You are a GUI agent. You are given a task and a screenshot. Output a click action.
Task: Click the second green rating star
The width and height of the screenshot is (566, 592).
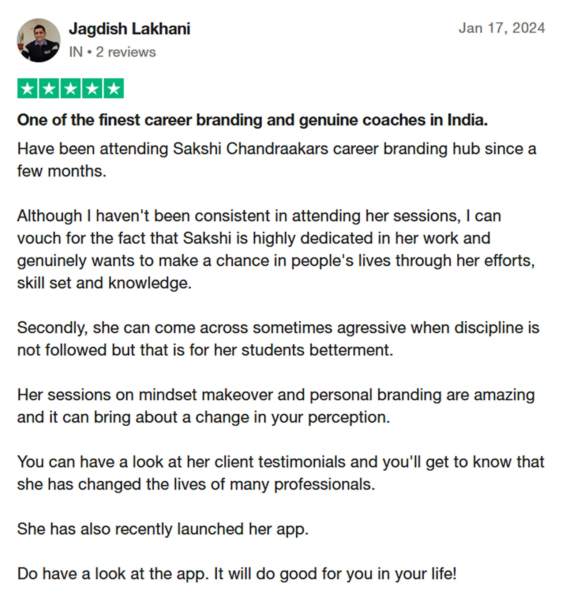(49, 89)
